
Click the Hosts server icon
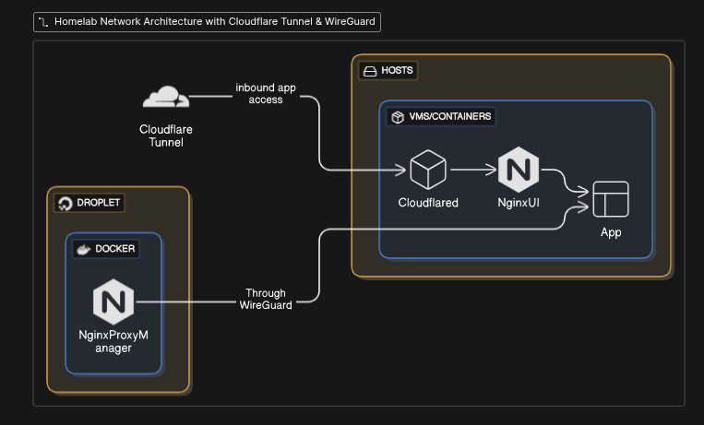pyautogui.click(x=370, y=71)
